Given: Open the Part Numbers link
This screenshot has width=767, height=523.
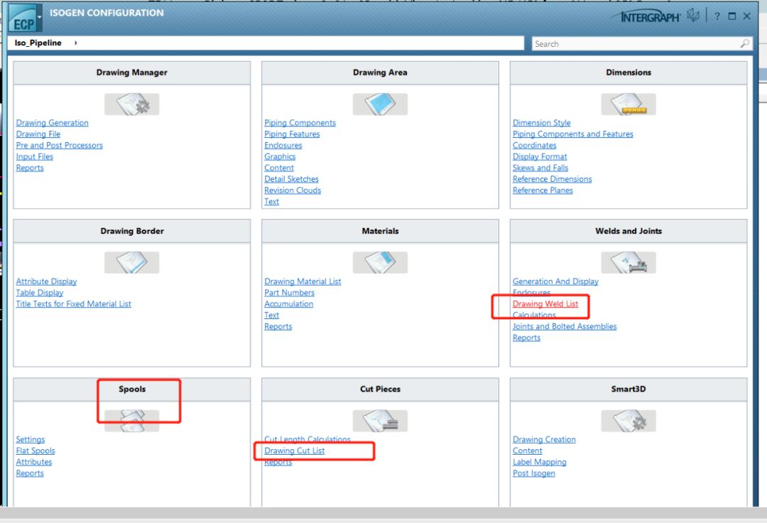Looking at the screenshot, I should click(290, 293).
